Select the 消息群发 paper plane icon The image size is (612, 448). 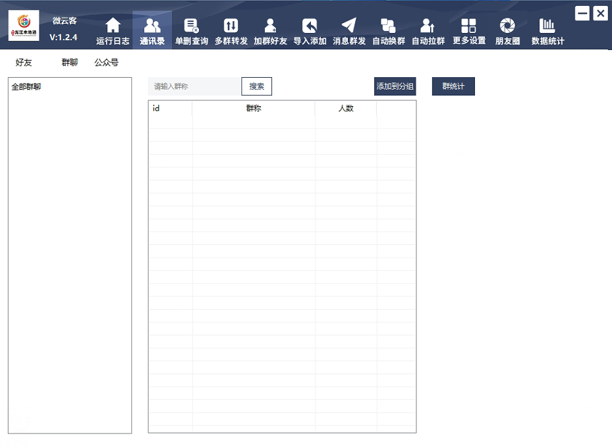coord(349,26)
